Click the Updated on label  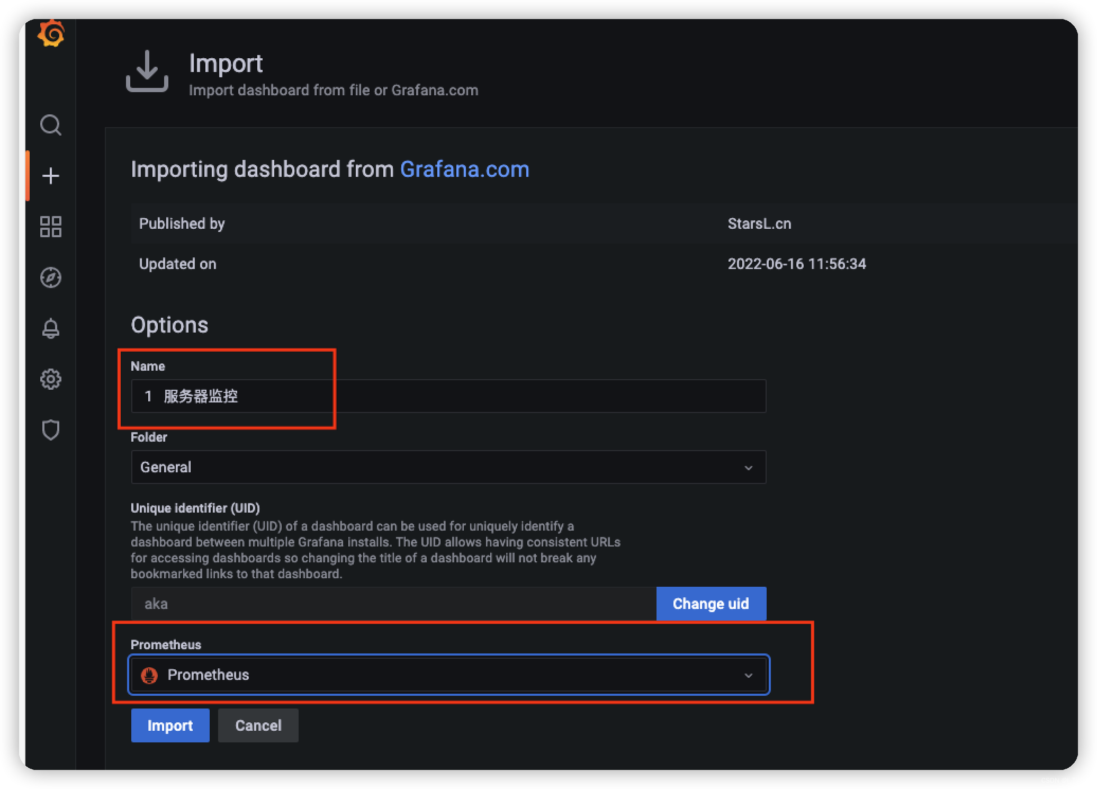(177, 264)
